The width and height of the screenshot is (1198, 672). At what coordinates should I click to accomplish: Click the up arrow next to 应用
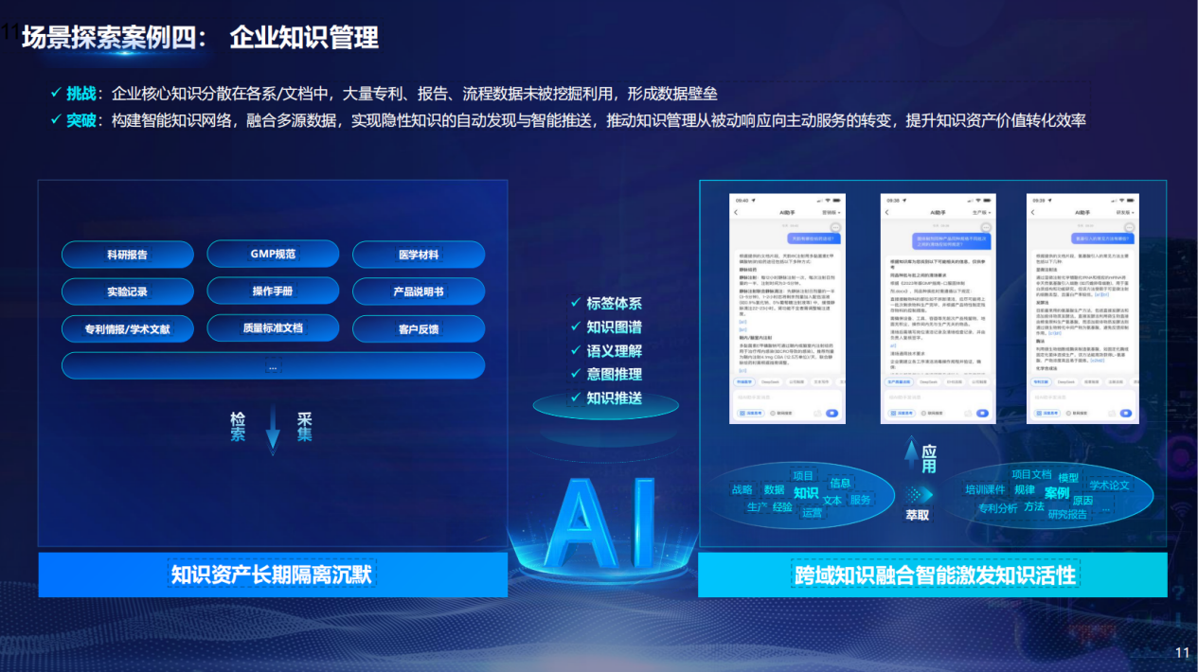(x=910, y=455)
